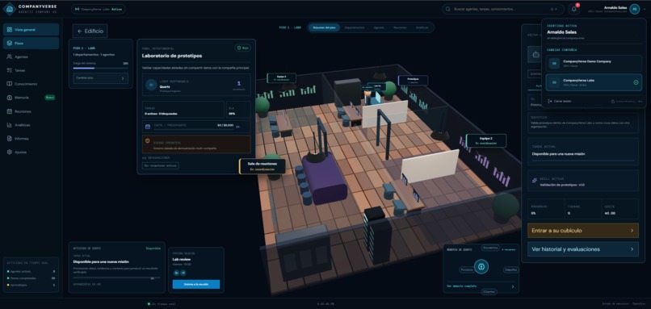Image resolution: width=651 pixels, height=309 pixels.
Task: Click the CompanyVerse Labs active checkmark
Action: pyautogui.click(x=636, y=82)
